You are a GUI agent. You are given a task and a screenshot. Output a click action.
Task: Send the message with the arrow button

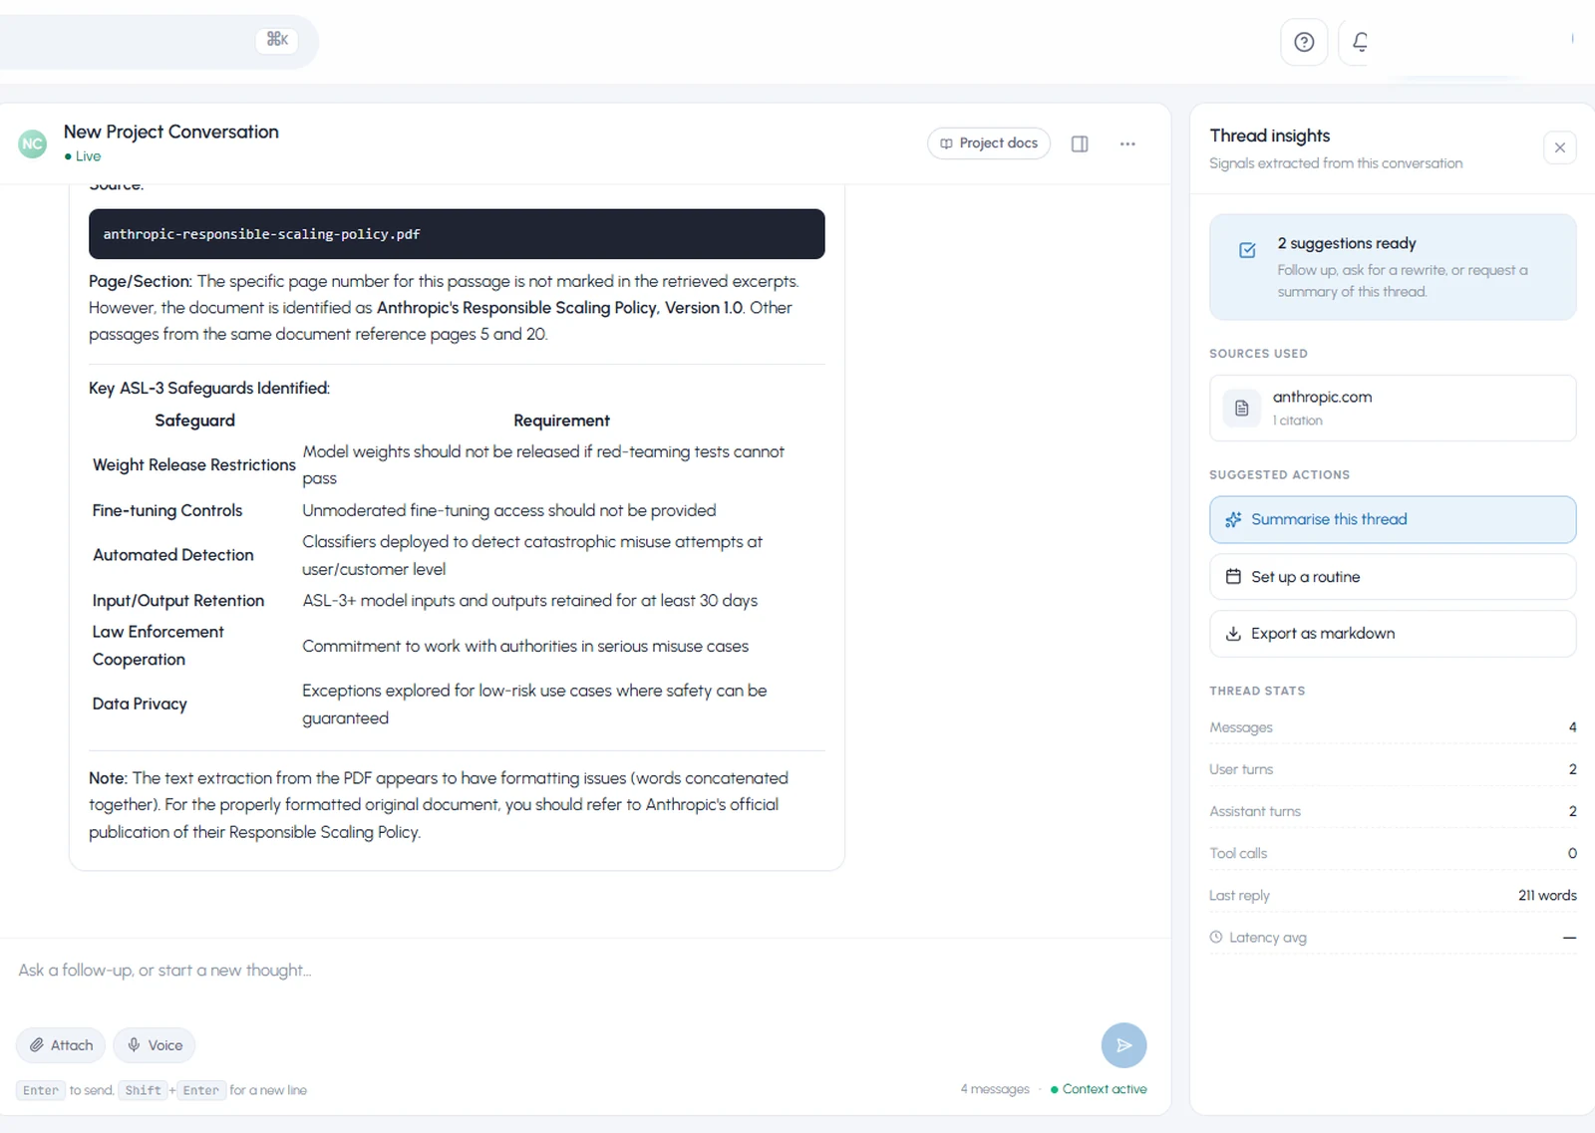pos(1123,1045)
